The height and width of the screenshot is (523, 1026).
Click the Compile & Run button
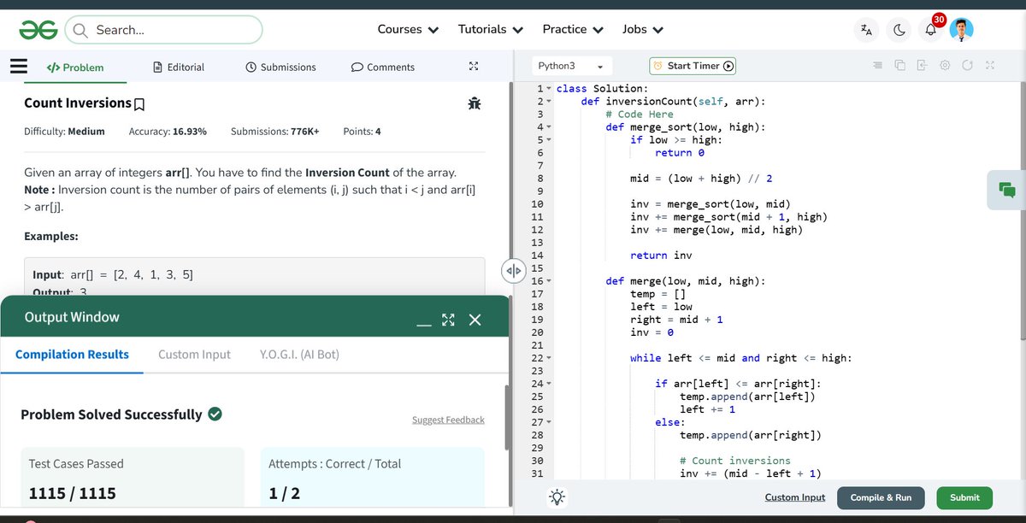[881, 497]
